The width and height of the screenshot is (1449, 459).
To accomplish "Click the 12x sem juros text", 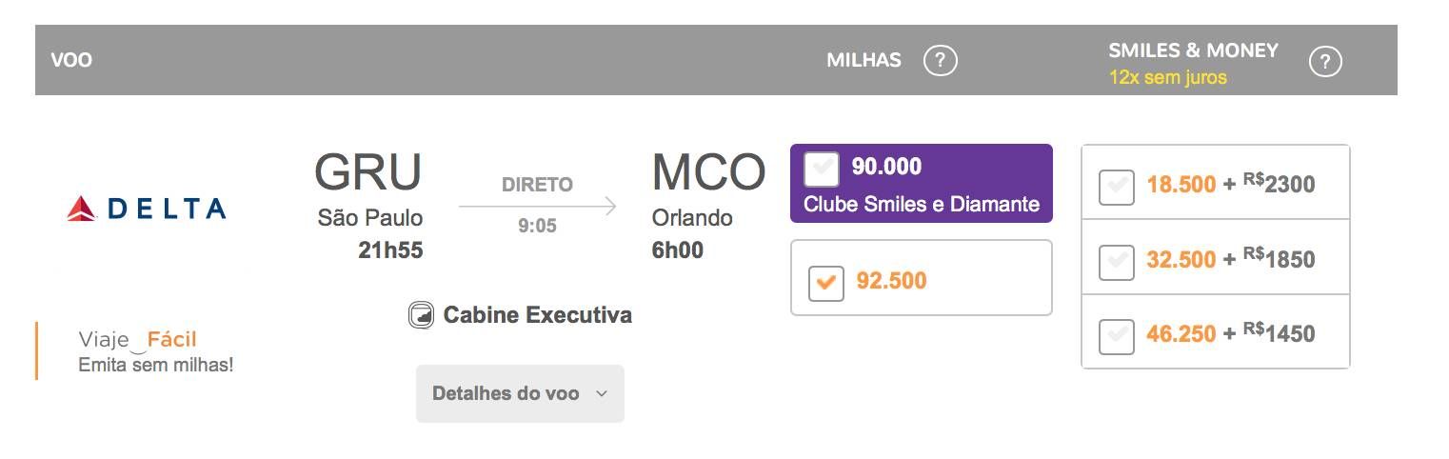I will [1167, 78].
